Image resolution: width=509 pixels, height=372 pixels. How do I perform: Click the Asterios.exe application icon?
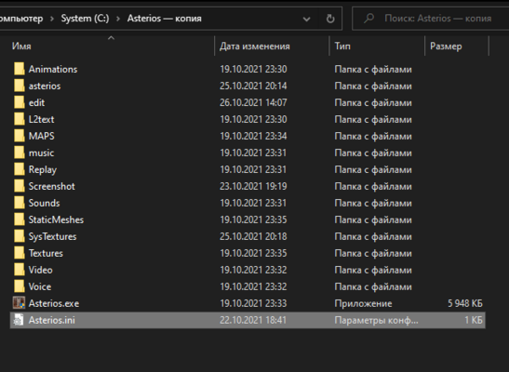coord(19,303)
